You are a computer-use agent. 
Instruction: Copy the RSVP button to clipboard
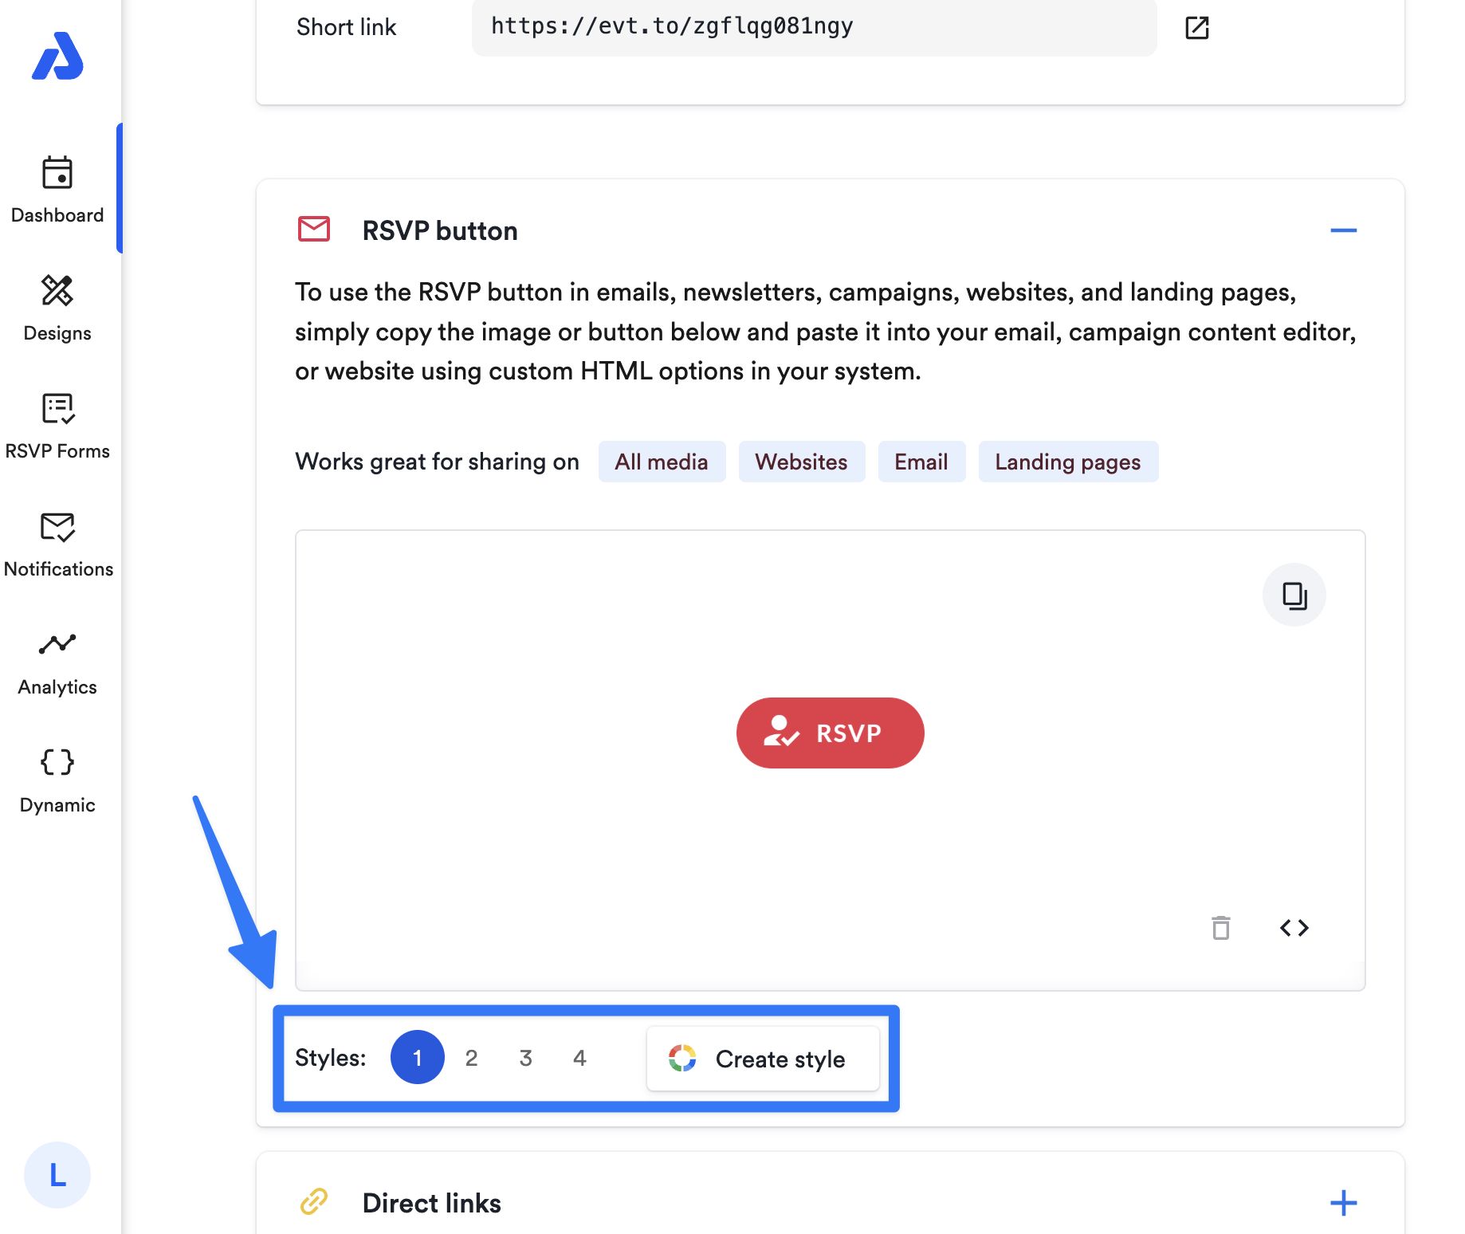coord(1294,595)
